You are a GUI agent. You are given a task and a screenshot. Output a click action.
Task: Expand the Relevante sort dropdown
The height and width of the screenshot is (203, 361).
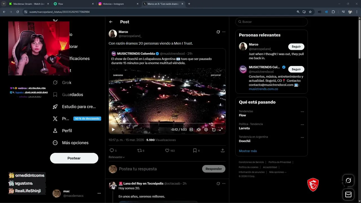[x=117, y=157]
